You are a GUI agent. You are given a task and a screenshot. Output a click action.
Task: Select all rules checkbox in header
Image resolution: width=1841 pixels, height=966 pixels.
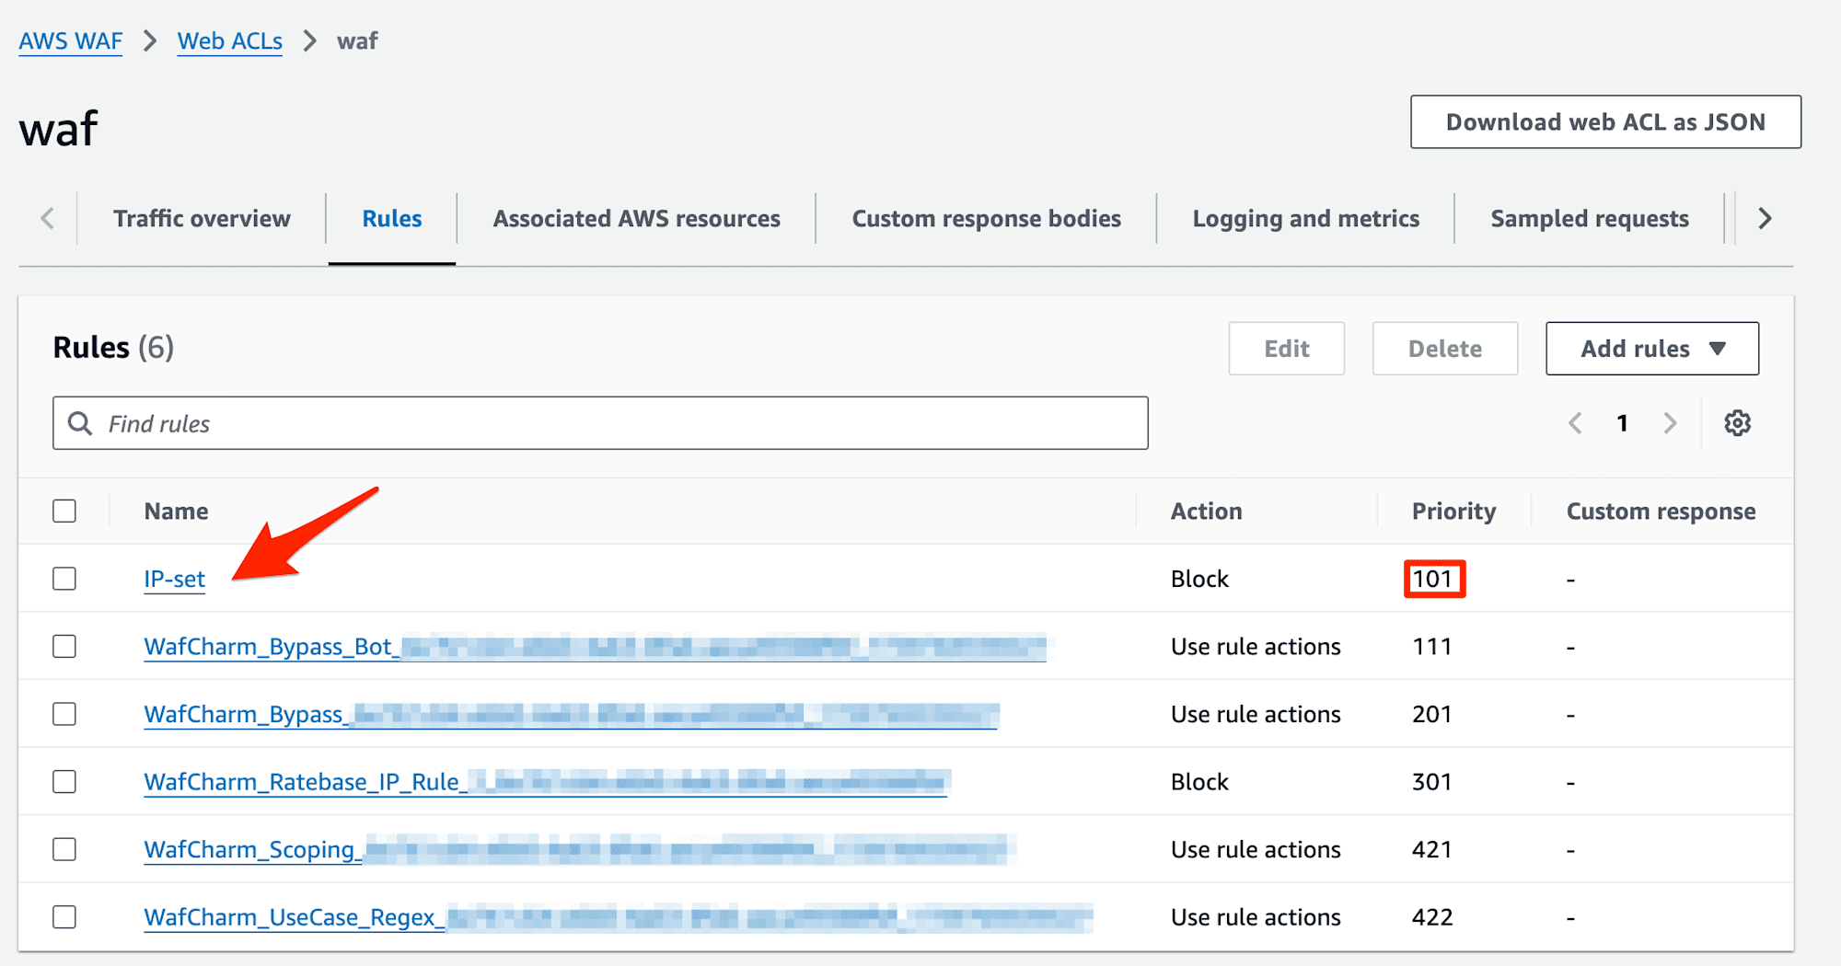click(x=64, y=511)
